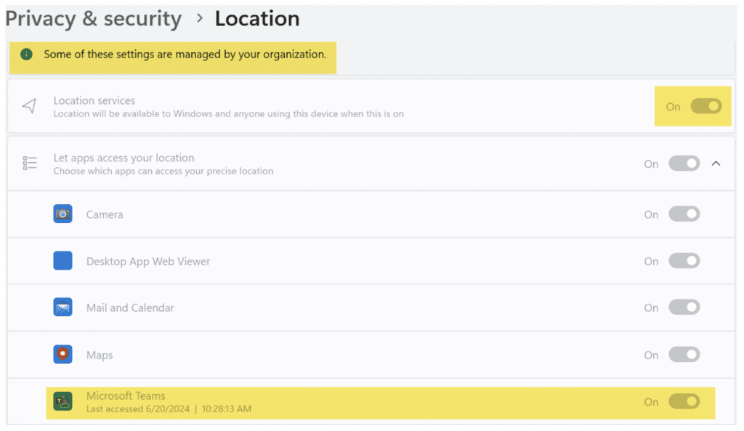Image resolution: width=744 pixels, height=431 pixels.
Task: Click the Location services arrow icon
Action: pyautogui.click(x=29, y=106)
